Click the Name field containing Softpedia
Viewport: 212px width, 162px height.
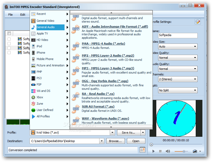178,35
